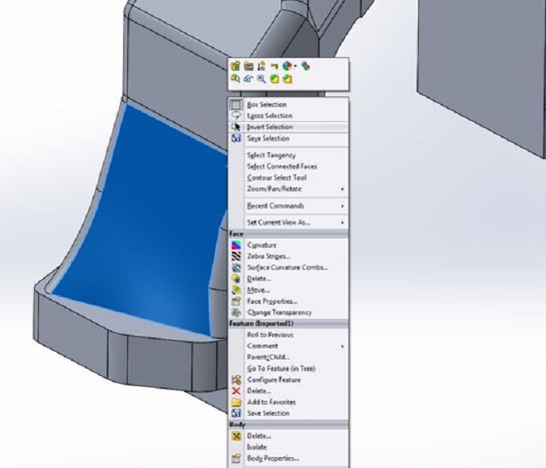This screenshot has height=468, width=546.
Task: Click the Save Selection disk icon under Invert Selection
Action: tap(236, 138)
